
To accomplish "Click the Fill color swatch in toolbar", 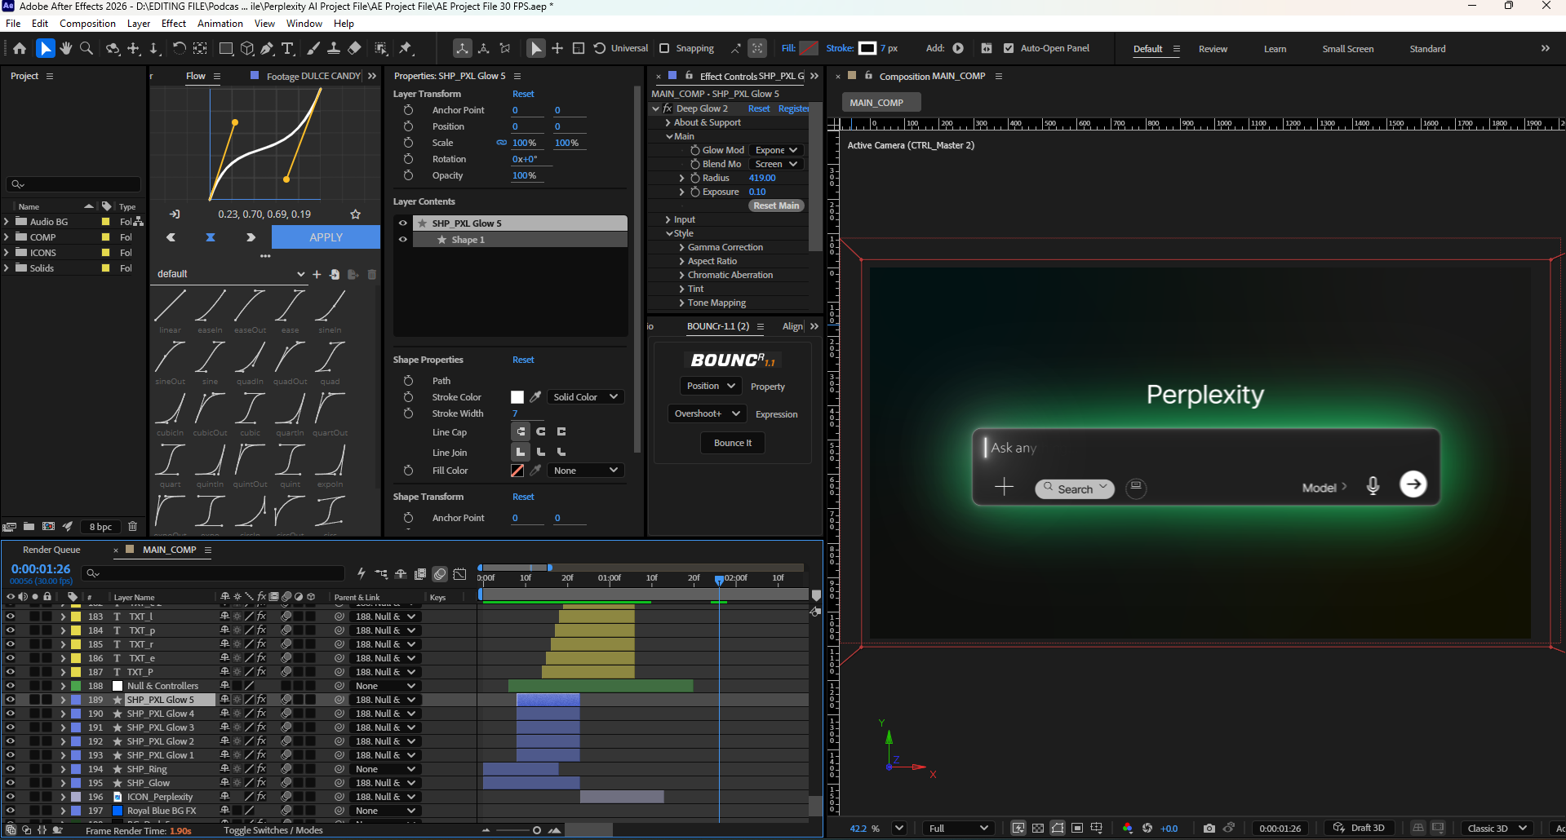I will [x=809, y=48].
